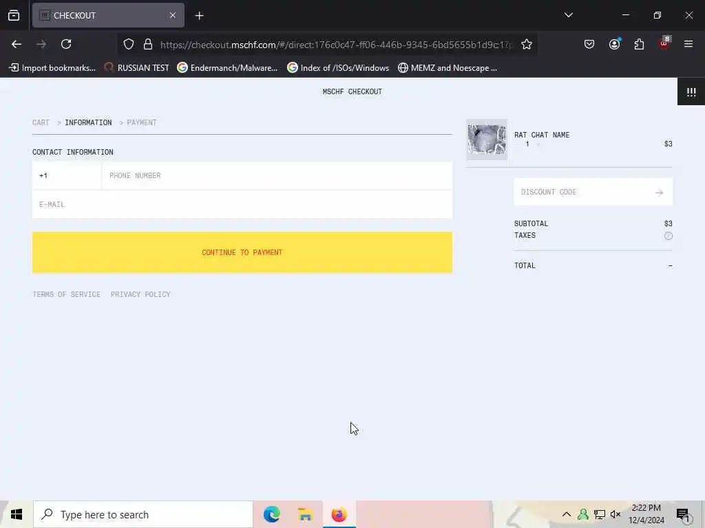This screenshot has height=528, width=705.
Task: Click the MSCHF CHECKOUT header text
Action: (352, 91)
